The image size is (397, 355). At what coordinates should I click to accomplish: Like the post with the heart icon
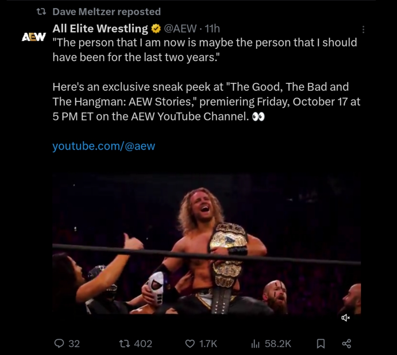coord(190,343)
